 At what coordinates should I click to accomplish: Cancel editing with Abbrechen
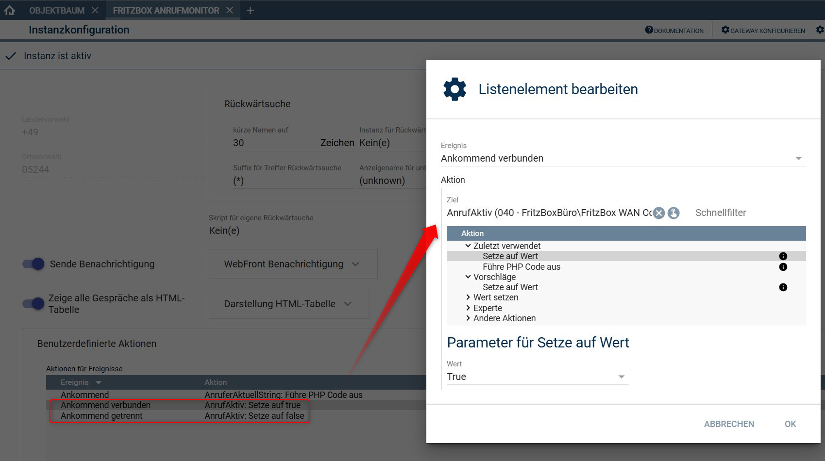(x=729, y=424)
